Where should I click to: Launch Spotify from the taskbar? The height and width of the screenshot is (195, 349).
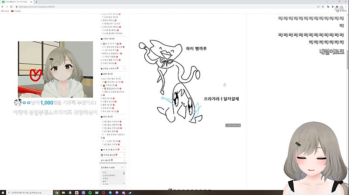point(90,193)
